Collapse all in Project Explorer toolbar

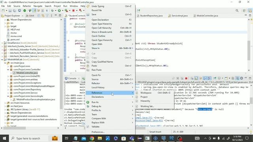(x=39, y=16)
